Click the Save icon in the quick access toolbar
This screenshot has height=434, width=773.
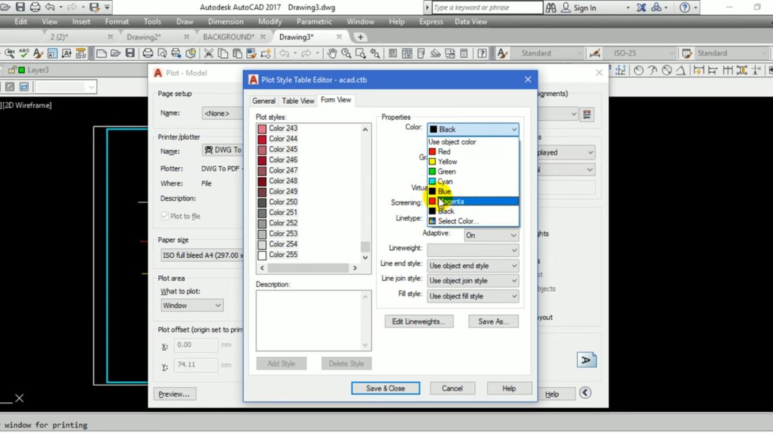19,8
